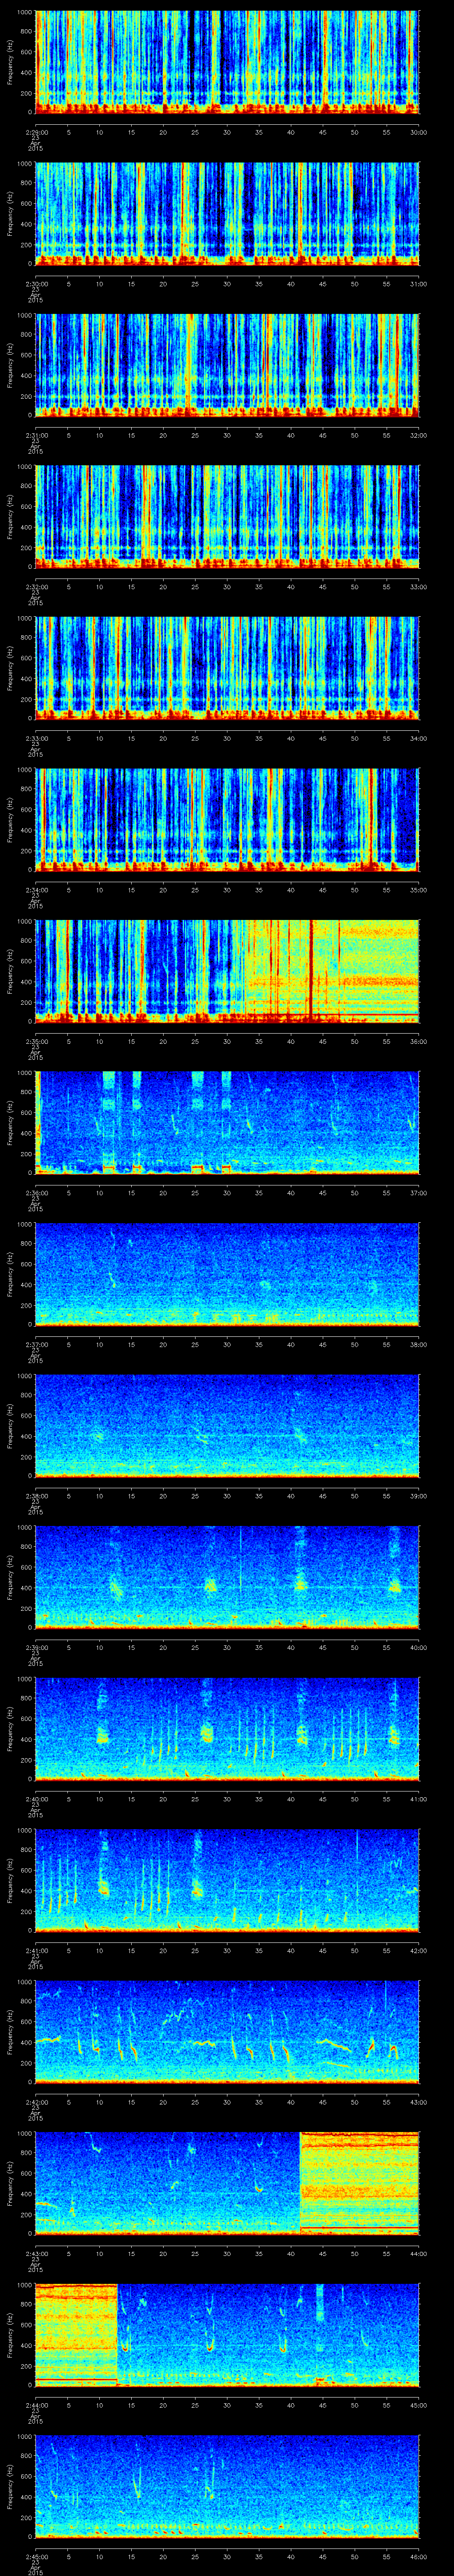Viewport: 454px width, 2576px height.
Task: Click the spectrogram panel starting at 2:33:00
Action: (x=227, y=668)
